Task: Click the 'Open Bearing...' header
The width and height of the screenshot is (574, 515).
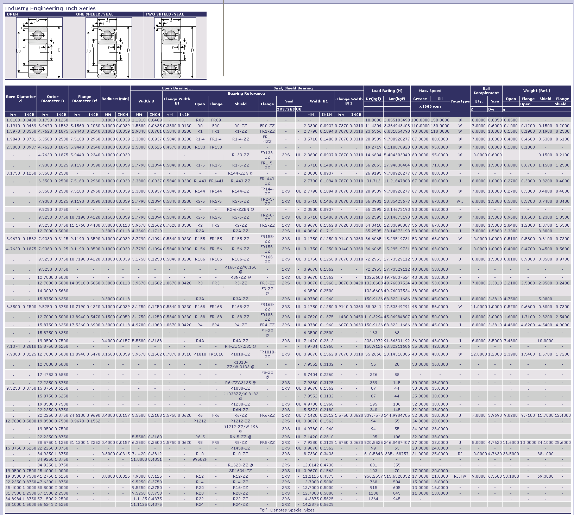Action: coord(177,88)
